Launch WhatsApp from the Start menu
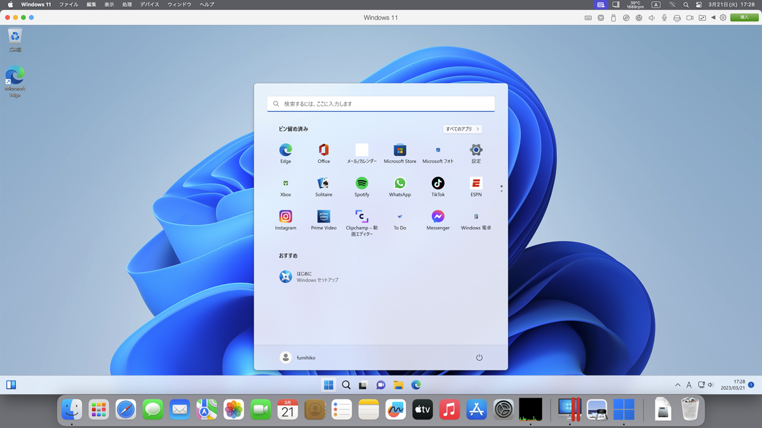This screenshot has width=762, height=428. (400, 183)
